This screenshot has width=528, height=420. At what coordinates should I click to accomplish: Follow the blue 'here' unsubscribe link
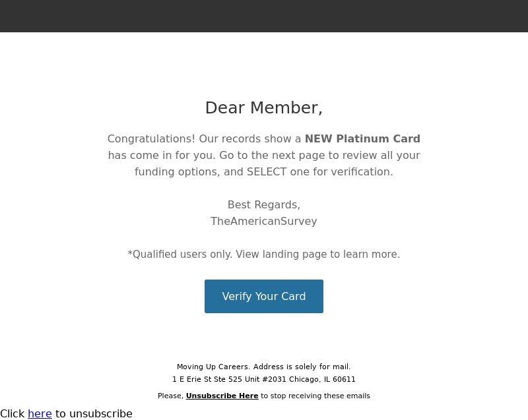(40, 413)
